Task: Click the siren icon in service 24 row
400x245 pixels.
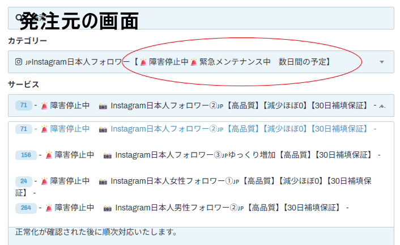Action: (44, 181)
